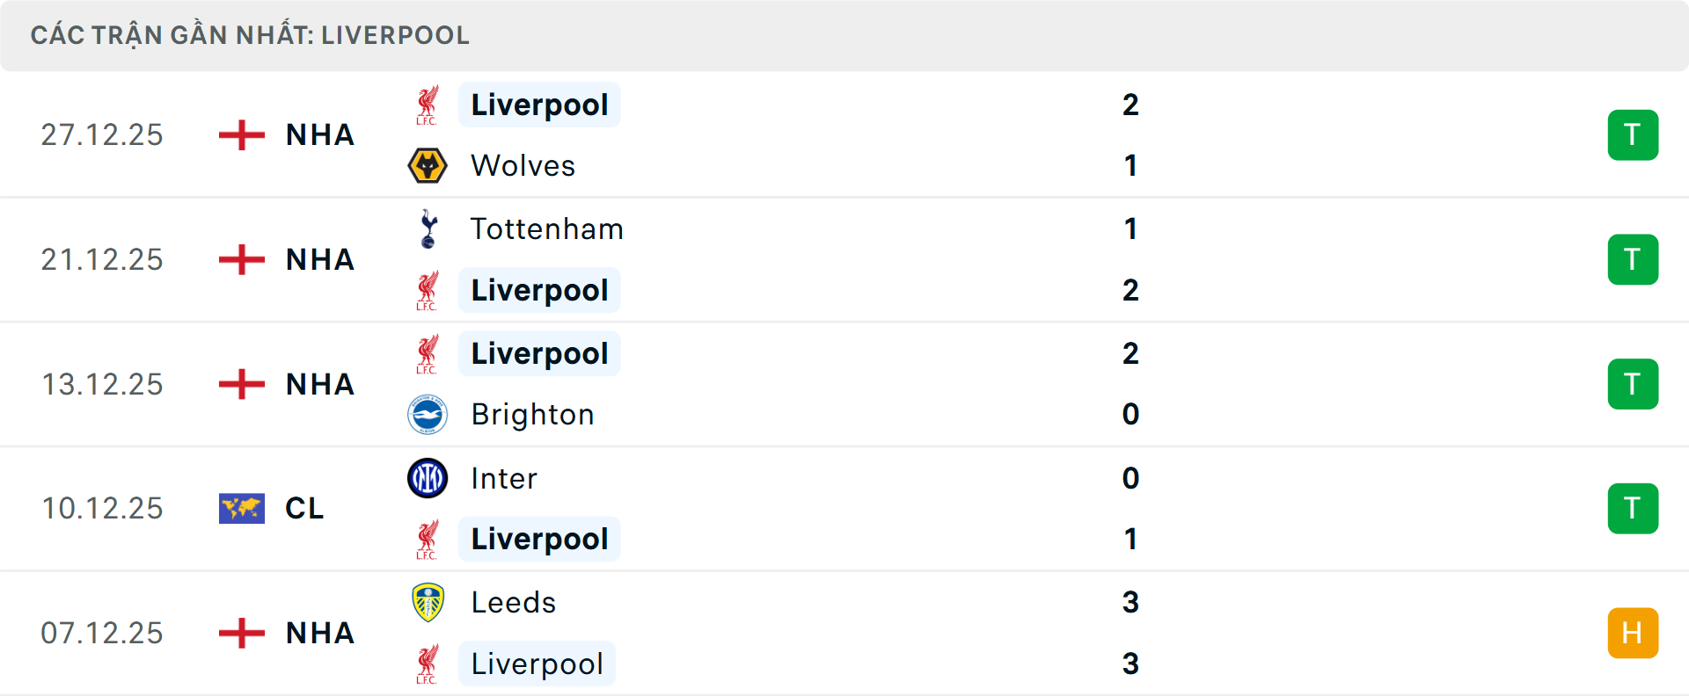Select the Wolves club logo
The image size is (1689, 696).
coord(428,165)
